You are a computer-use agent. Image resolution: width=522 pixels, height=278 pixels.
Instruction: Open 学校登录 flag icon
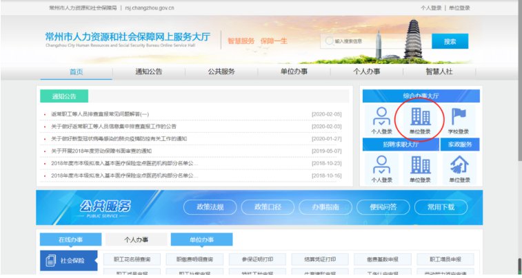(x=459, y=118)
